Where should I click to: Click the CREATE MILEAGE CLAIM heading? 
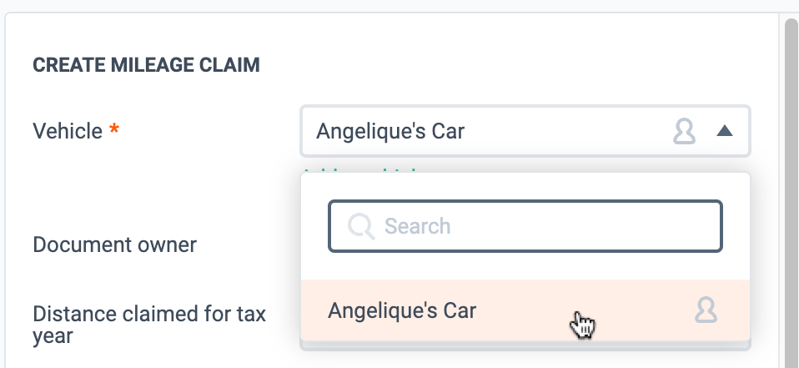point(146,65)
